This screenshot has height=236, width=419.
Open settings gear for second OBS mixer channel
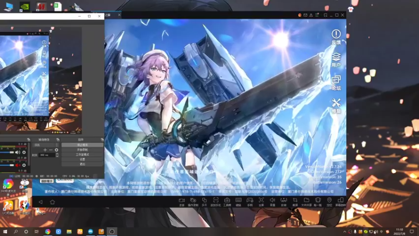24,165
